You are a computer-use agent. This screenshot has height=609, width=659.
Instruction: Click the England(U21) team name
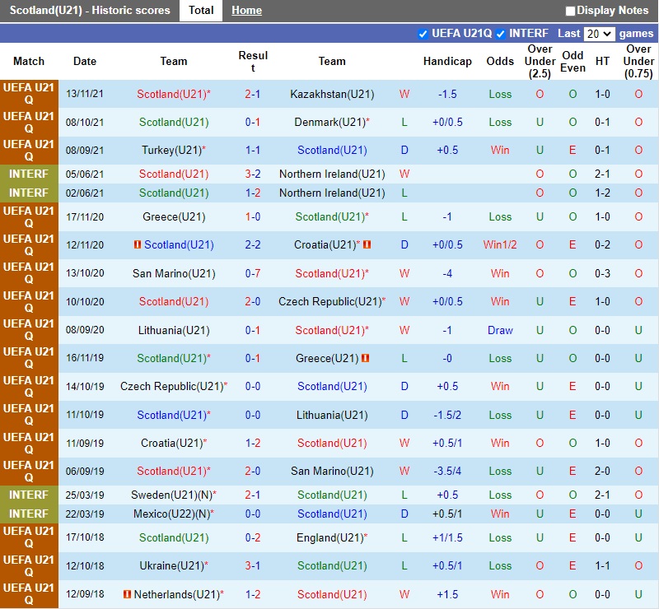[x=329, y=537]
